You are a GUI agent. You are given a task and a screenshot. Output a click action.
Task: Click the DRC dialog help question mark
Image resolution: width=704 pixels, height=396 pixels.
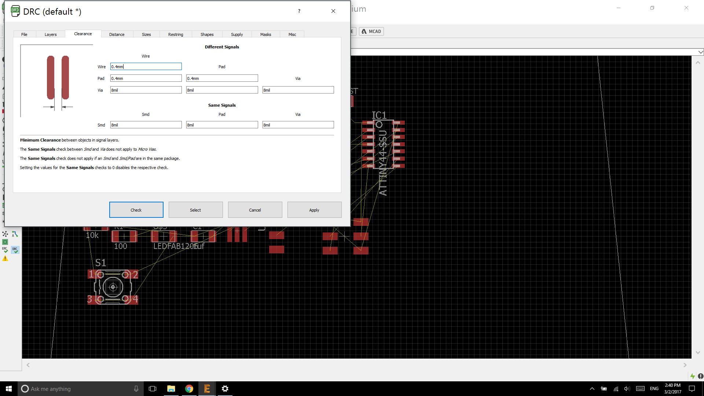(299, 11)
